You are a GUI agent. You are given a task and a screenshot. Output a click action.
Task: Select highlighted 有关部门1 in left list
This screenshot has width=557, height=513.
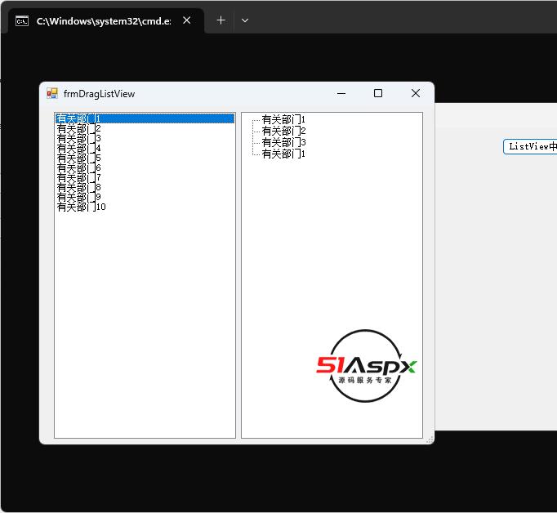click(78, 118)
